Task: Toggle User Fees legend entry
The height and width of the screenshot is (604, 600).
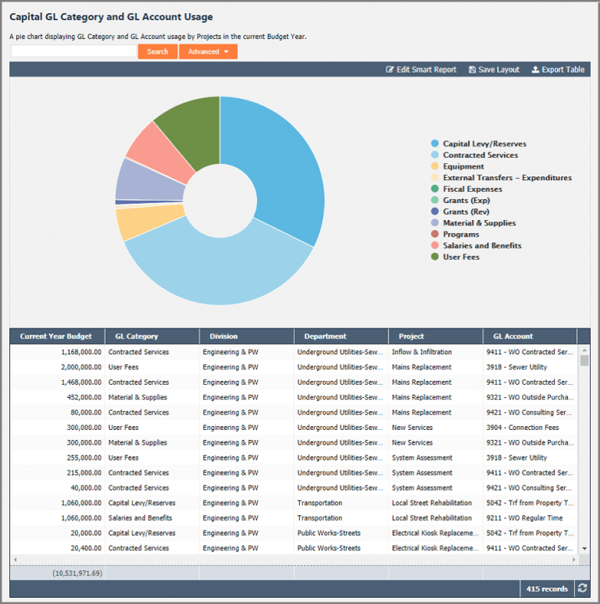Action: coord(460,257)
